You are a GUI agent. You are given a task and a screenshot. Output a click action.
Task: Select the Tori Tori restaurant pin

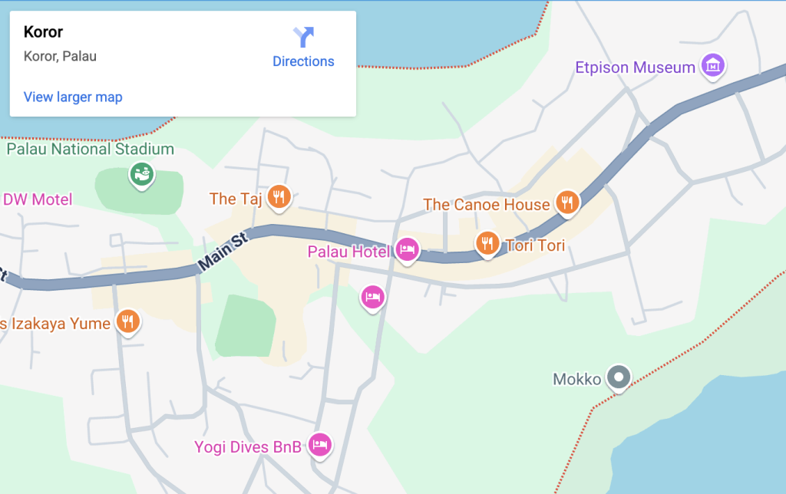click(487, 245)
